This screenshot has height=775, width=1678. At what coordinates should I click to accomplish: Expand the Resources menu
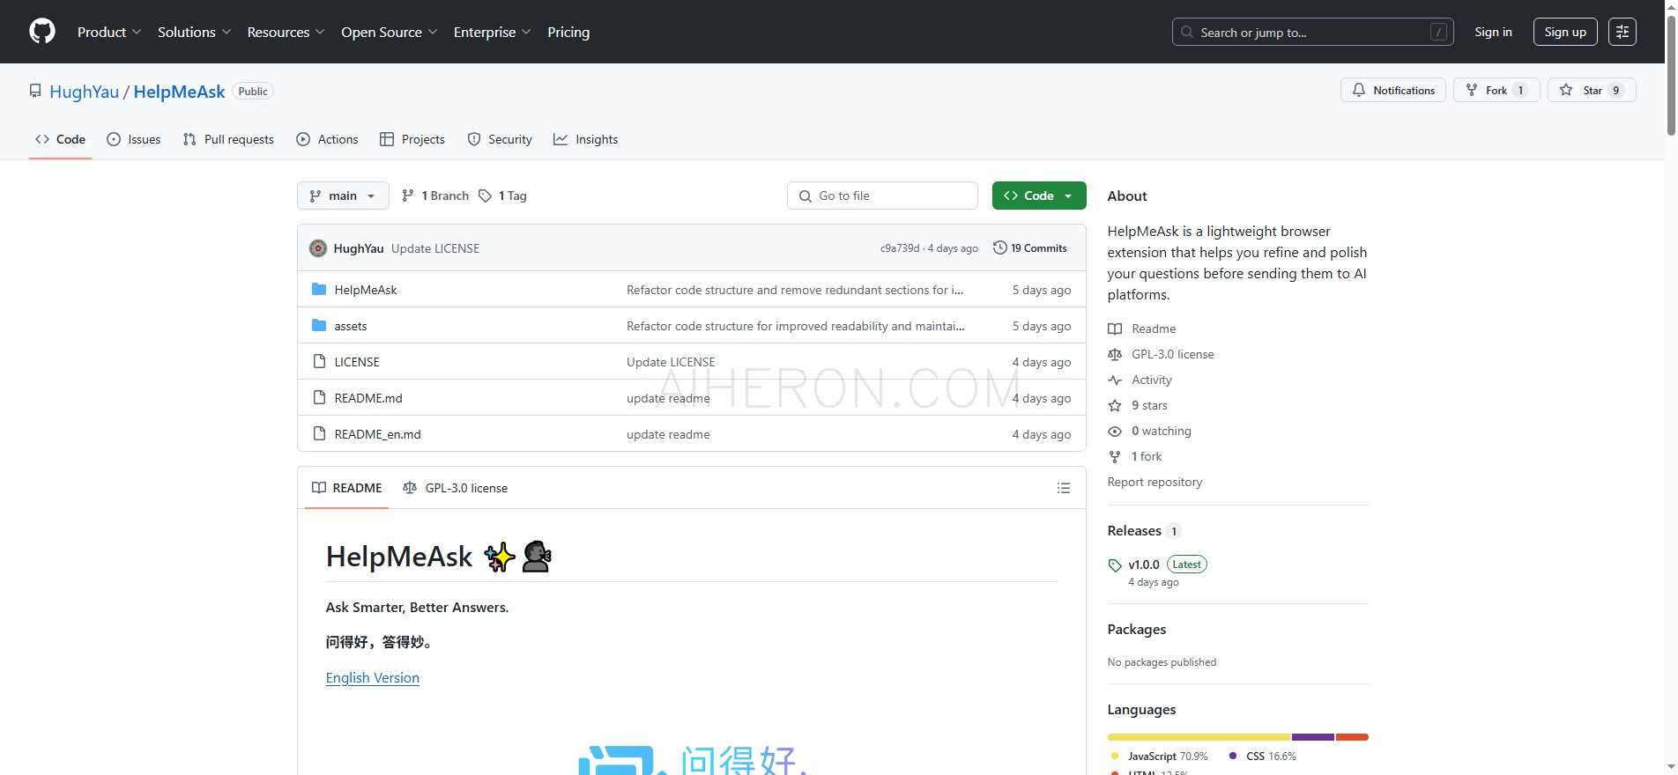click(x=286, y=32)
